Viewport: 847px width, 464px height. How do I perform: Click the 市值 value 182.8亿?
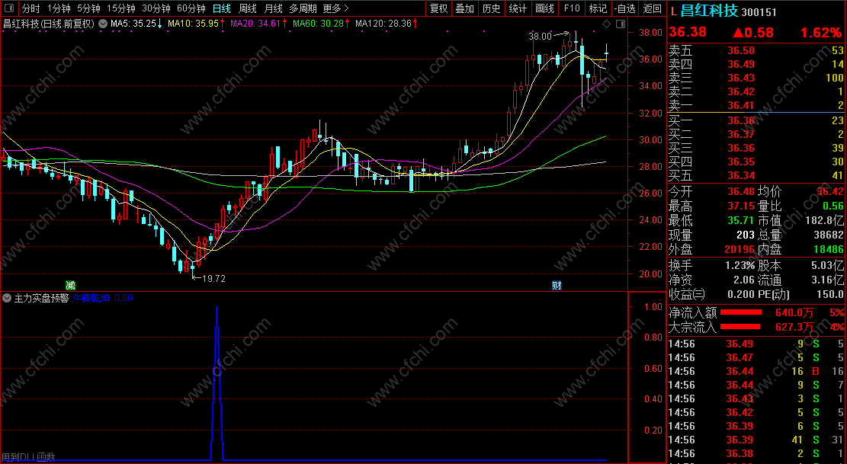pyautogui.click(x=823, y=221)
